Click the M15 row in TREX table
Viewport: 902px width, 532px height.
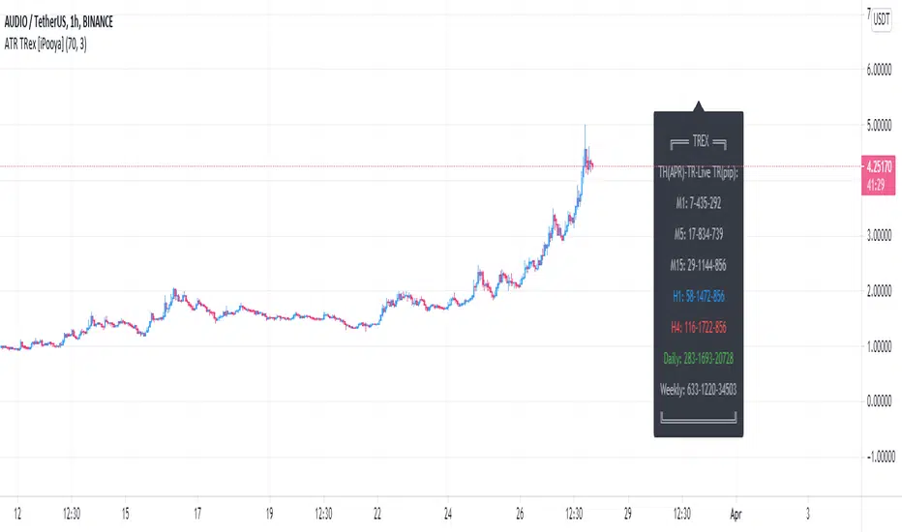pos(698,264)
